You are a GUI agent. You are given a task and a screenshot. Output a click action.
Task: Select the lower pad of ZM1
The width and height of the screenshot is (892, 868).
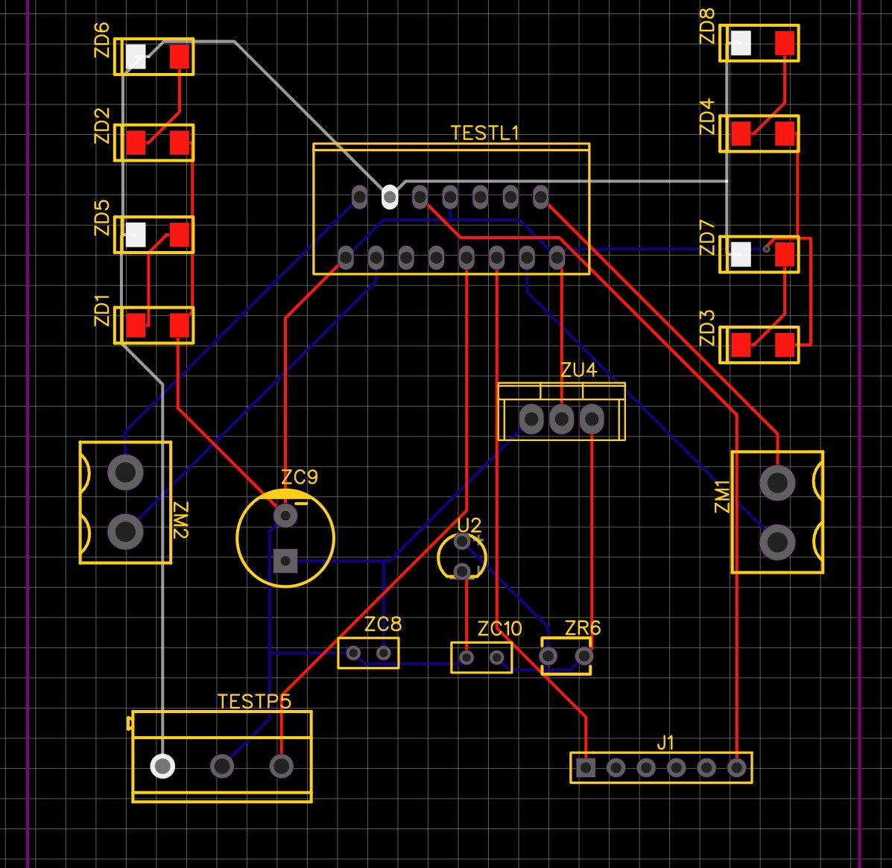pyautogui.click(x=778, y=542)
